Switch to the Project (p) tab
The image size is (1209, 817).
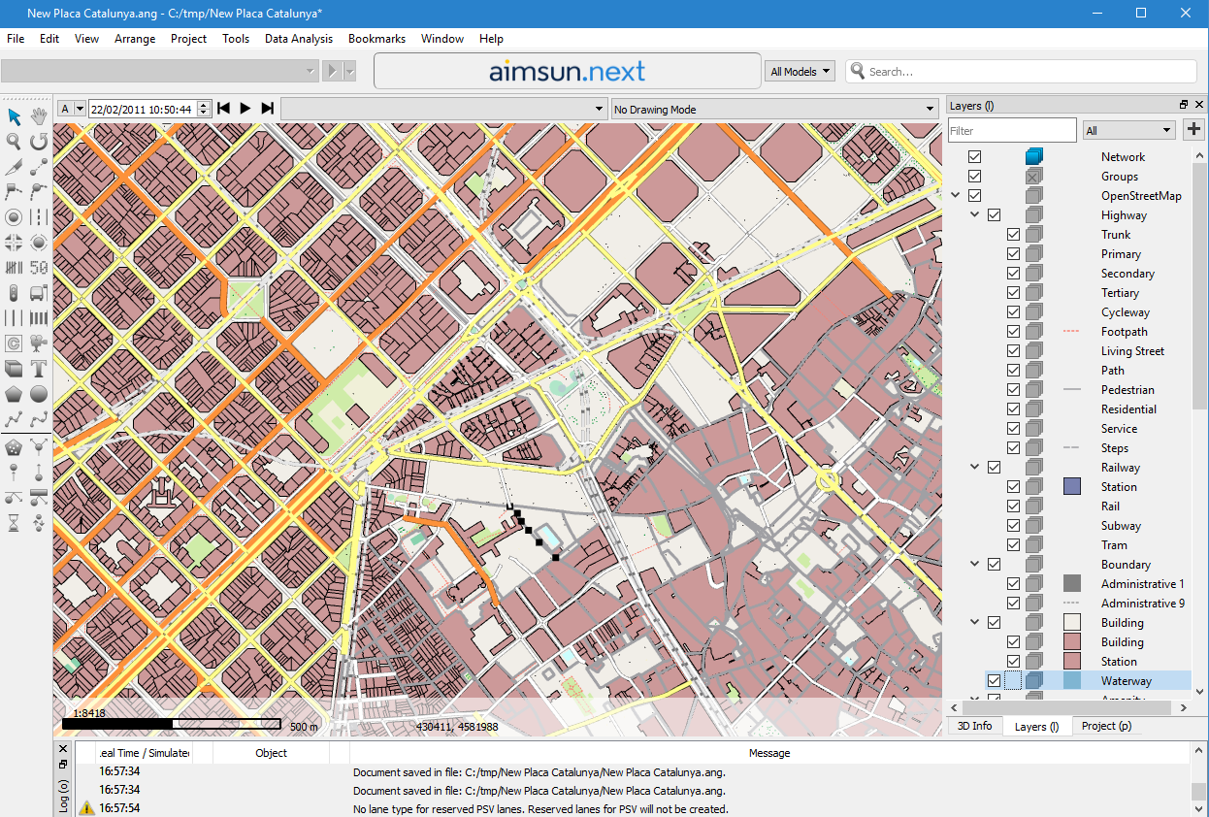[x=1105, y=725]
